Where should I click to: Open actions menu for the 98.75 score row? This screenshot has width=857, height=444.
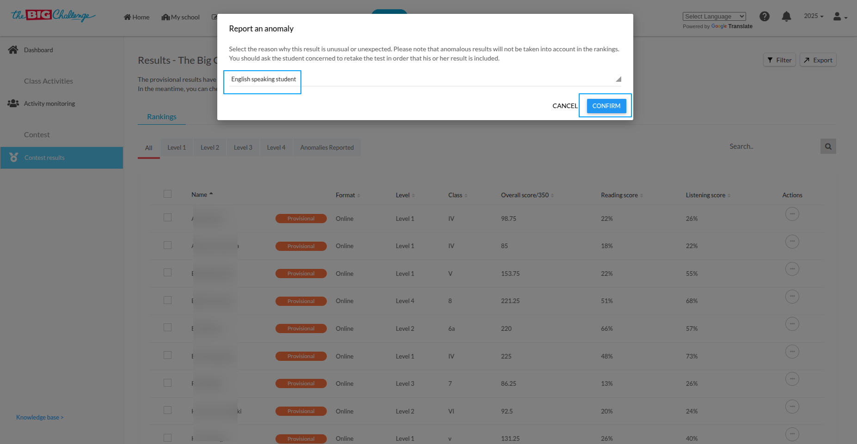pos(792,214)
